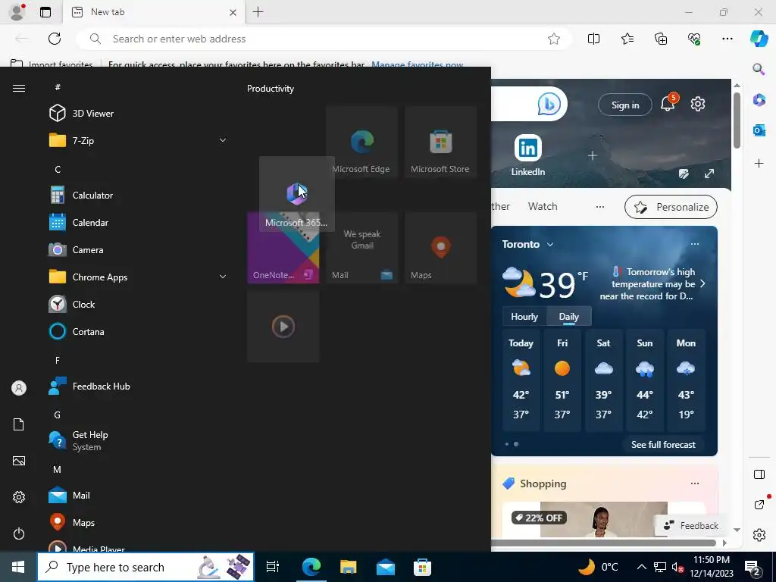The image size is (776, 582).
Task: Switch forecast to Hourly
Action: pyautogui.click(x=524, y=317)
